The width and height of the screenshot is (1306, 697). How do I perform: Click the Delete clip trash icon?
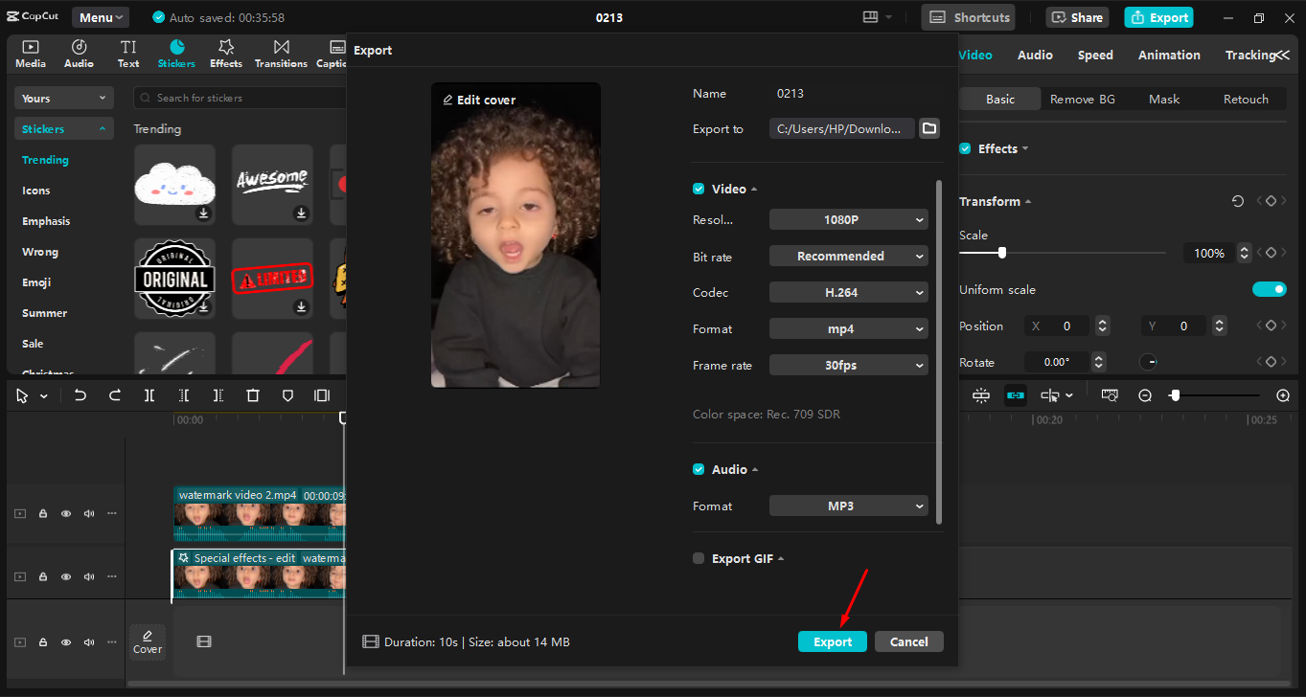254,395
